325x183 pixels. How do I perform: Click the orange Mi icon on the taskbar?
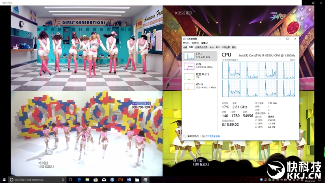120,179
